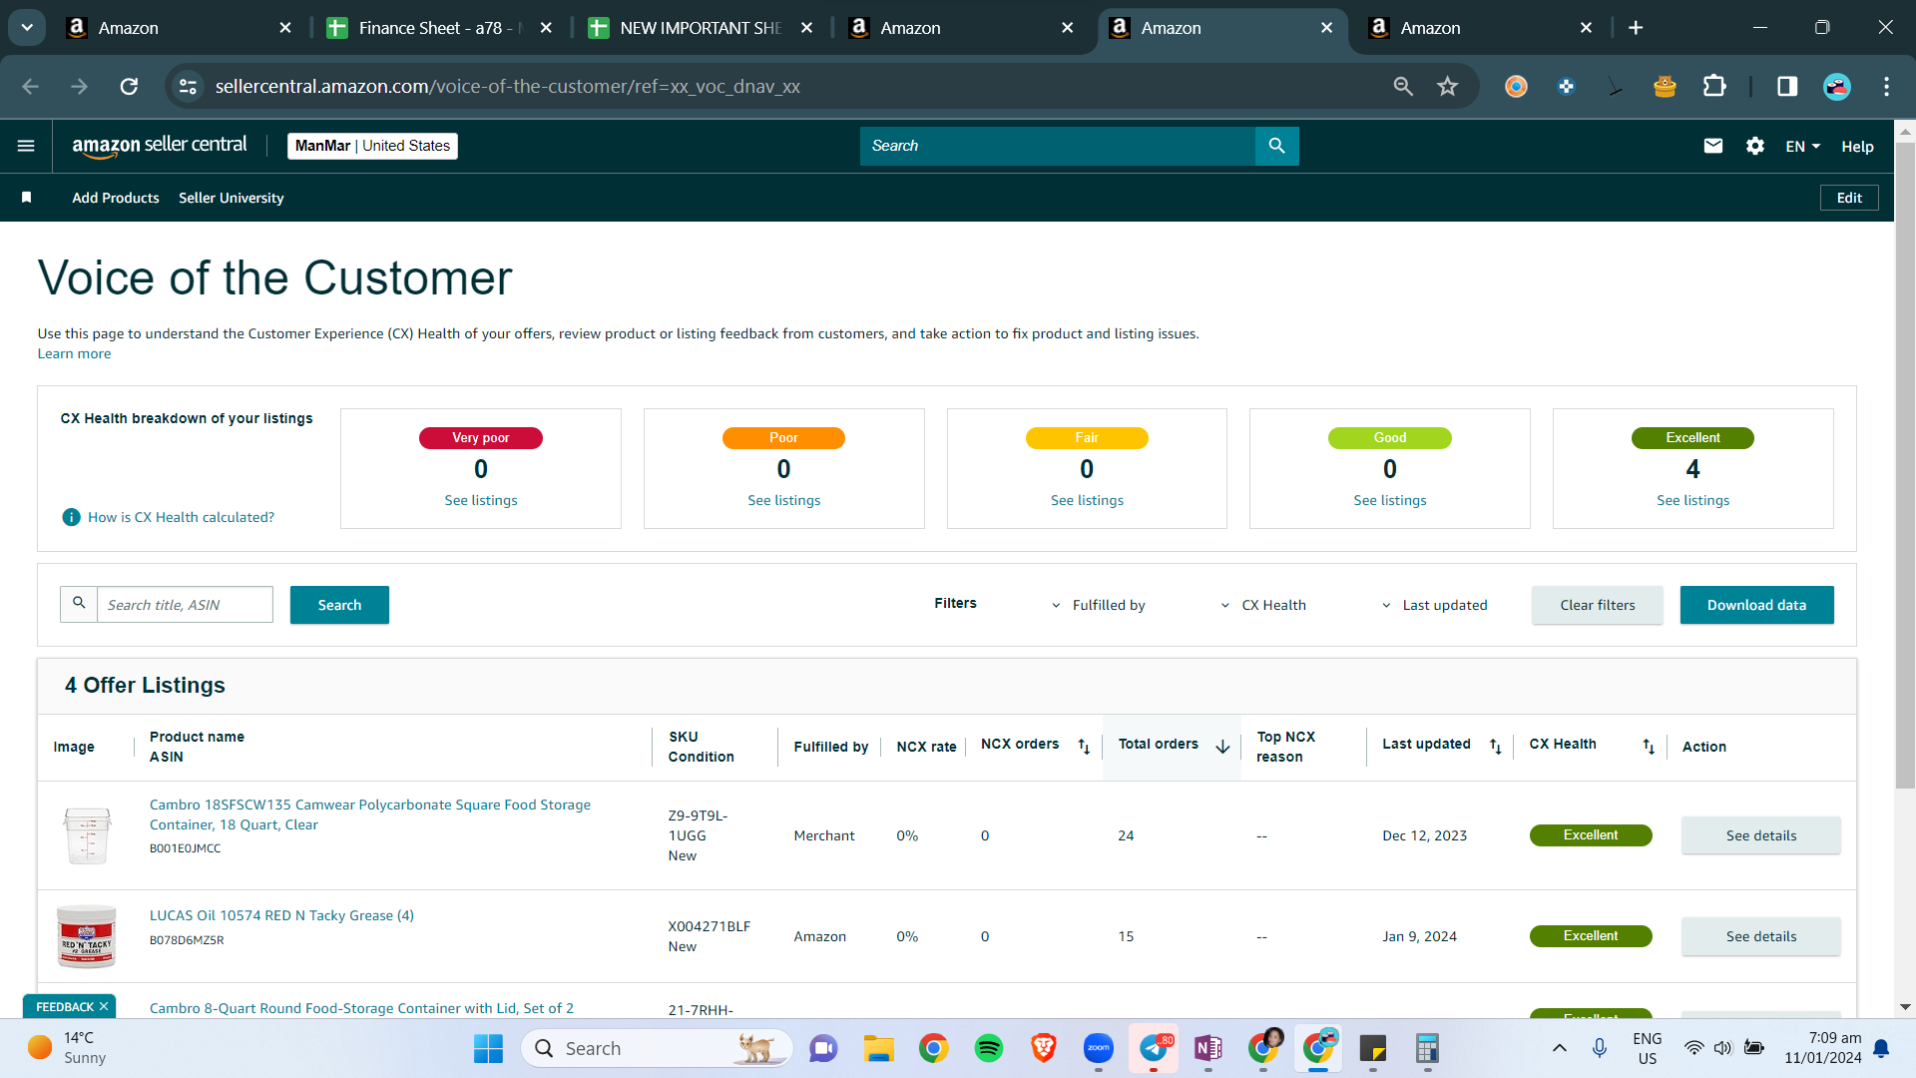Show hidden system tray icons chevron
1916x1078 pixels.
tap(1559, 1048)
